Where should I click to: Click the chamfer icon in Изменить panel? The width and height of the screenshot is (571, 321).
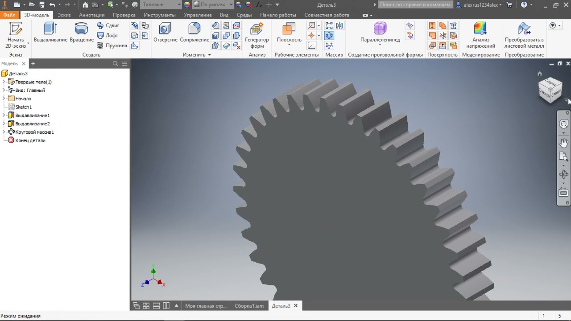[215, 25]
